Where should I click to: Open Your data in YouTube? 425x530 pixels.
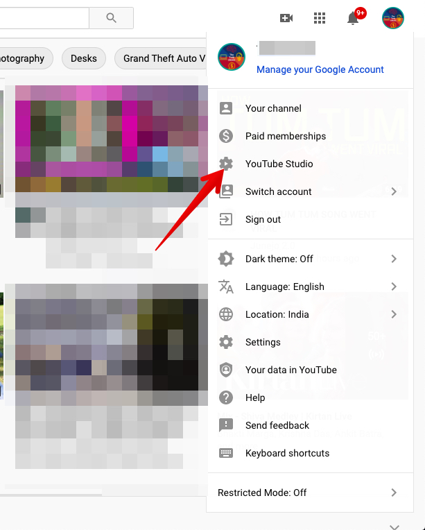[x=310, y=370]
